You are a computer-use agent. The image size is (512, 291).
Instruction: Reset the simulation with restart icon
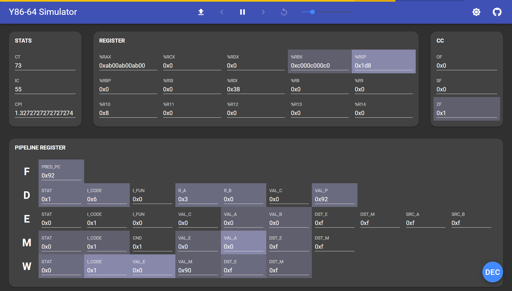tap(284, 12)
